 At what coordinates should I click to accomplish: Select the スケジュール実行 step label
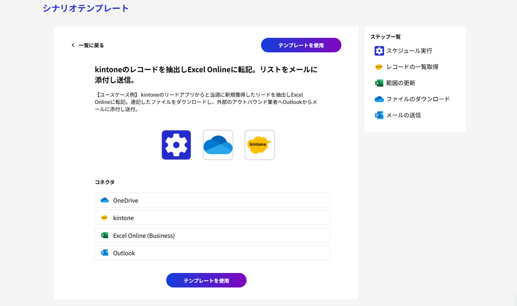409,51
